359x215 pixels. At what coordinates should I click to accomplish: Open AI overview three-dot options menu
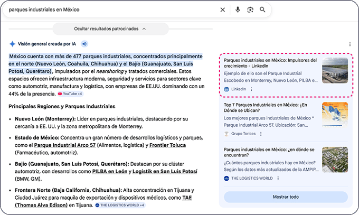tap(350, 44)
